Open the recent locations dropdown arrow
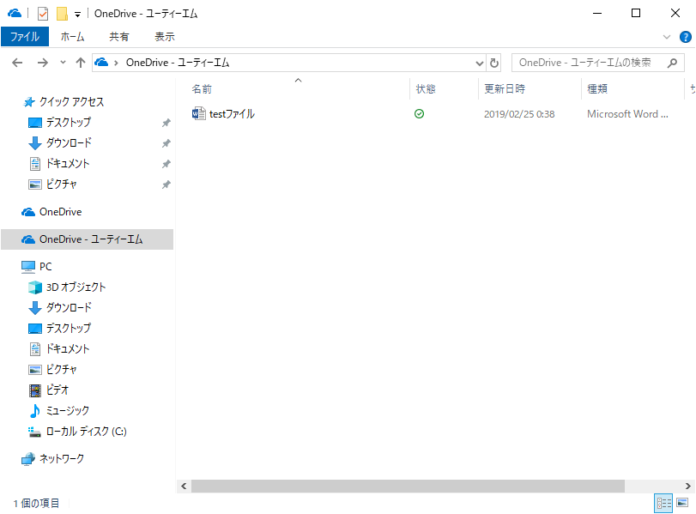This screenshot has width=696, height=514. (x=63, y=63)
